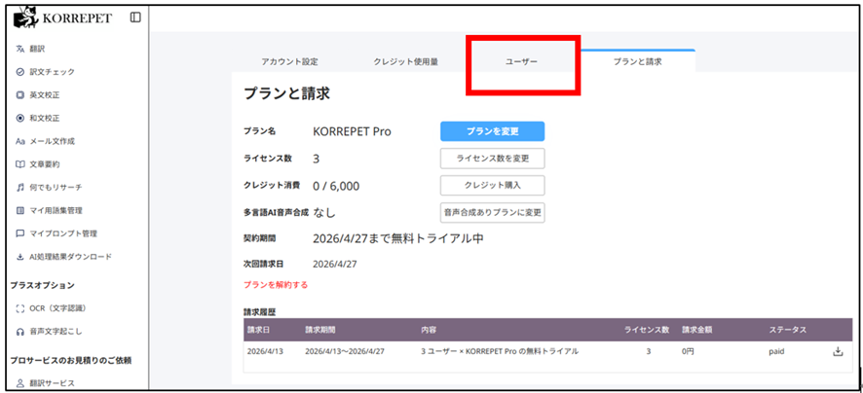Open 訳文チェック in the sidebar
The width and height of the screenshot is (863, 393).
pos(51,72)
